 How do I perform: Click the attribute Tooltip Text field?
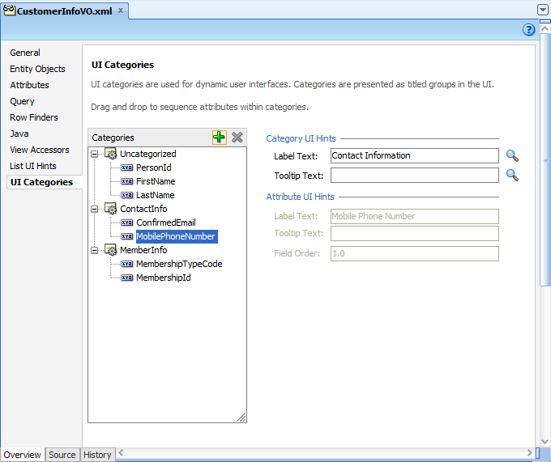coord(415,233)
